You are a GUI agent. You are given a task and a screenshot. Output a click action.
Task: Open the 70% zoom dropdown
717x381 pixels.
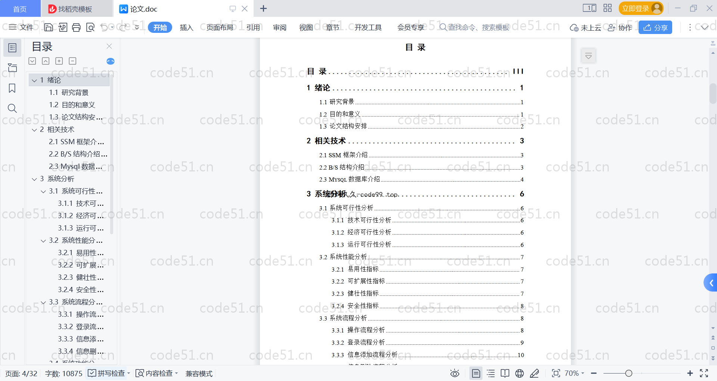pos(574,373)
